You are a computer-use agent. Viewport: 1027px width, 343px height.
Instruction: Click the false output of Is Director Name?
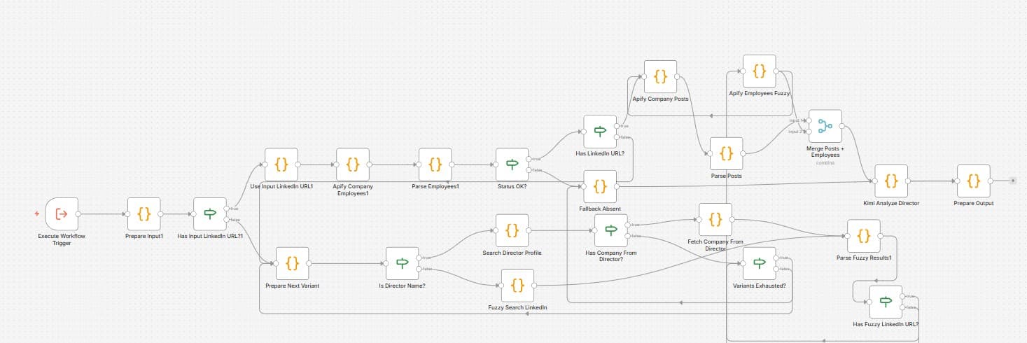pyautogui.click(x=419, y=269)
